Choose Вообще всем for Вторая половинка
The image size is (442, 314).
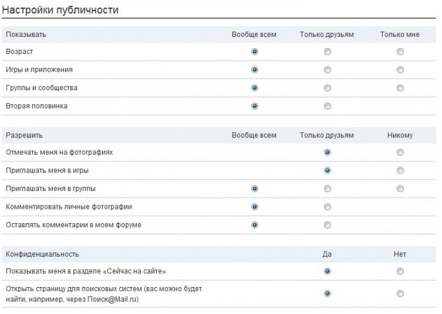[254, 106]
